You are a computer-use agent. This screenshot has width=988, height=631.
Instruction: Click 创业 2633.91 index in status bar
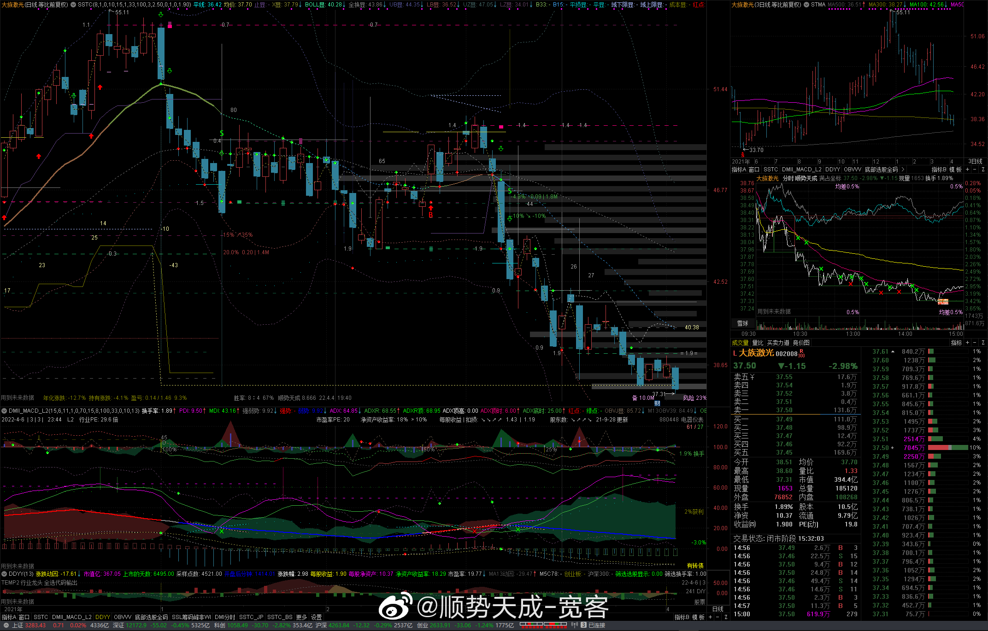pos(434,625)
